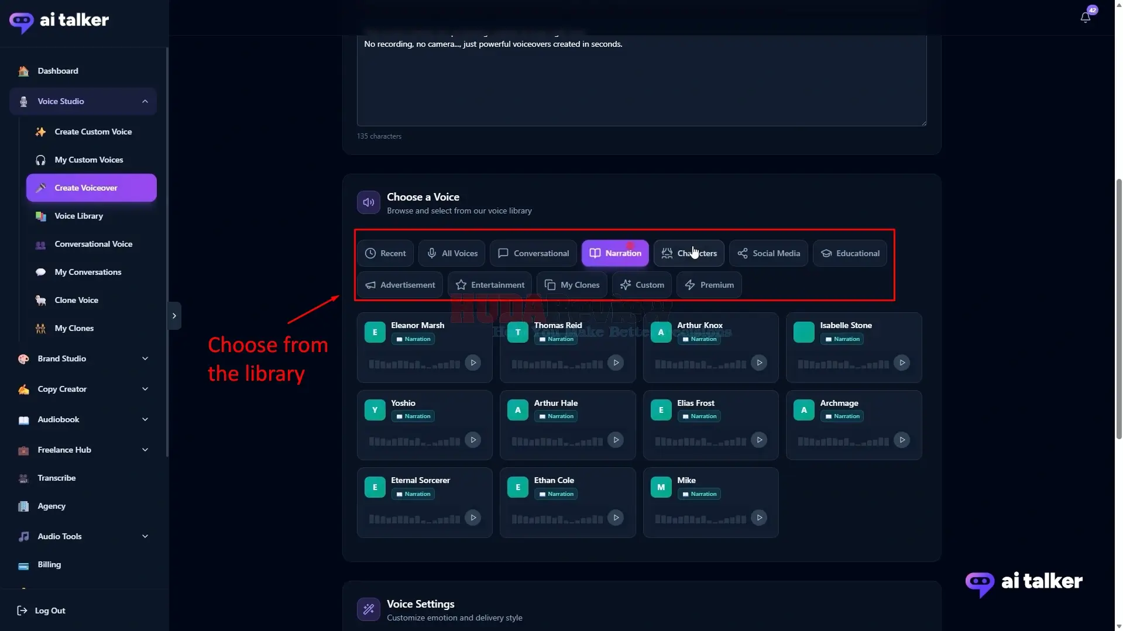Open the Dashboard page
1123x631 pixels.
point(83,71)
